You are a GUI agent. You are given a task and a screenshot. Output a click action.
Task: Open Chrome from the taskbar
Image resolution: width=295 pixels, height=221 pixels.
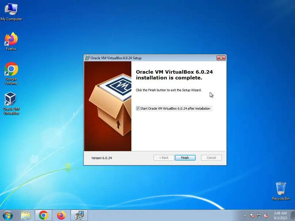44,215
